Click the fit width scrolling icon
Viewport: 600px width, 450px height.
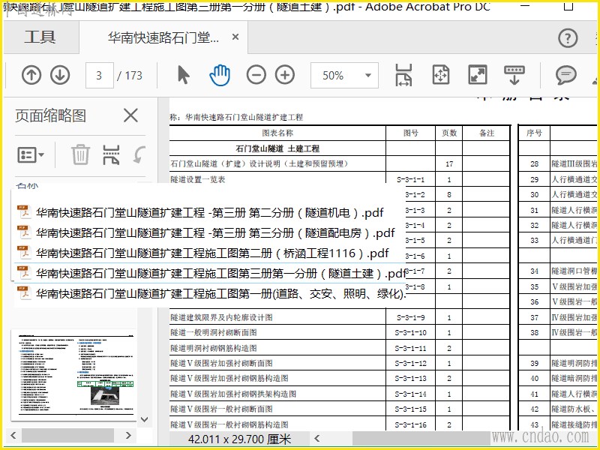403,75
